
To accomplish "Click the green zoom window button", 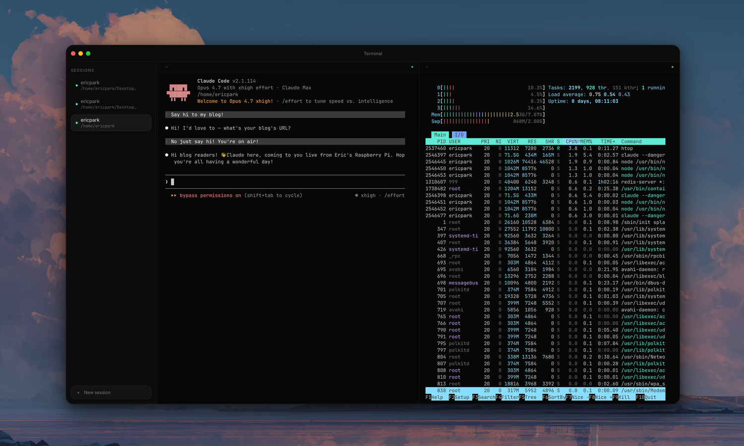I will [x=88, y=54].
